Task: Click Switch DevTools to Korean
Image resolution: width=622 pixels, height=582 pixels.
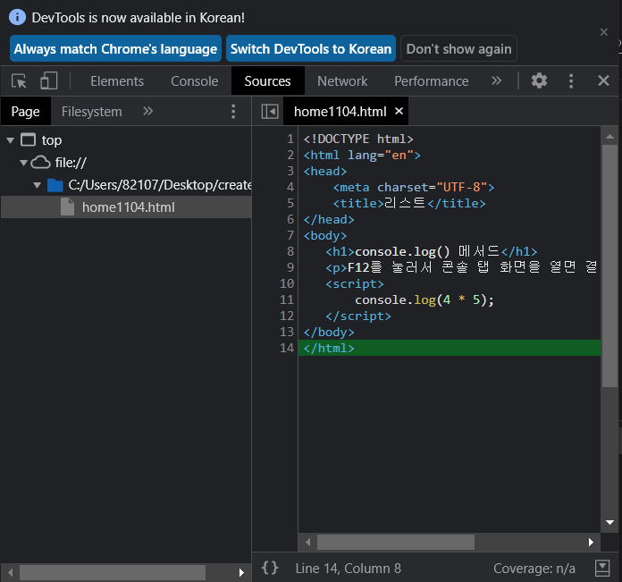Action: click(x=311, y=49)
